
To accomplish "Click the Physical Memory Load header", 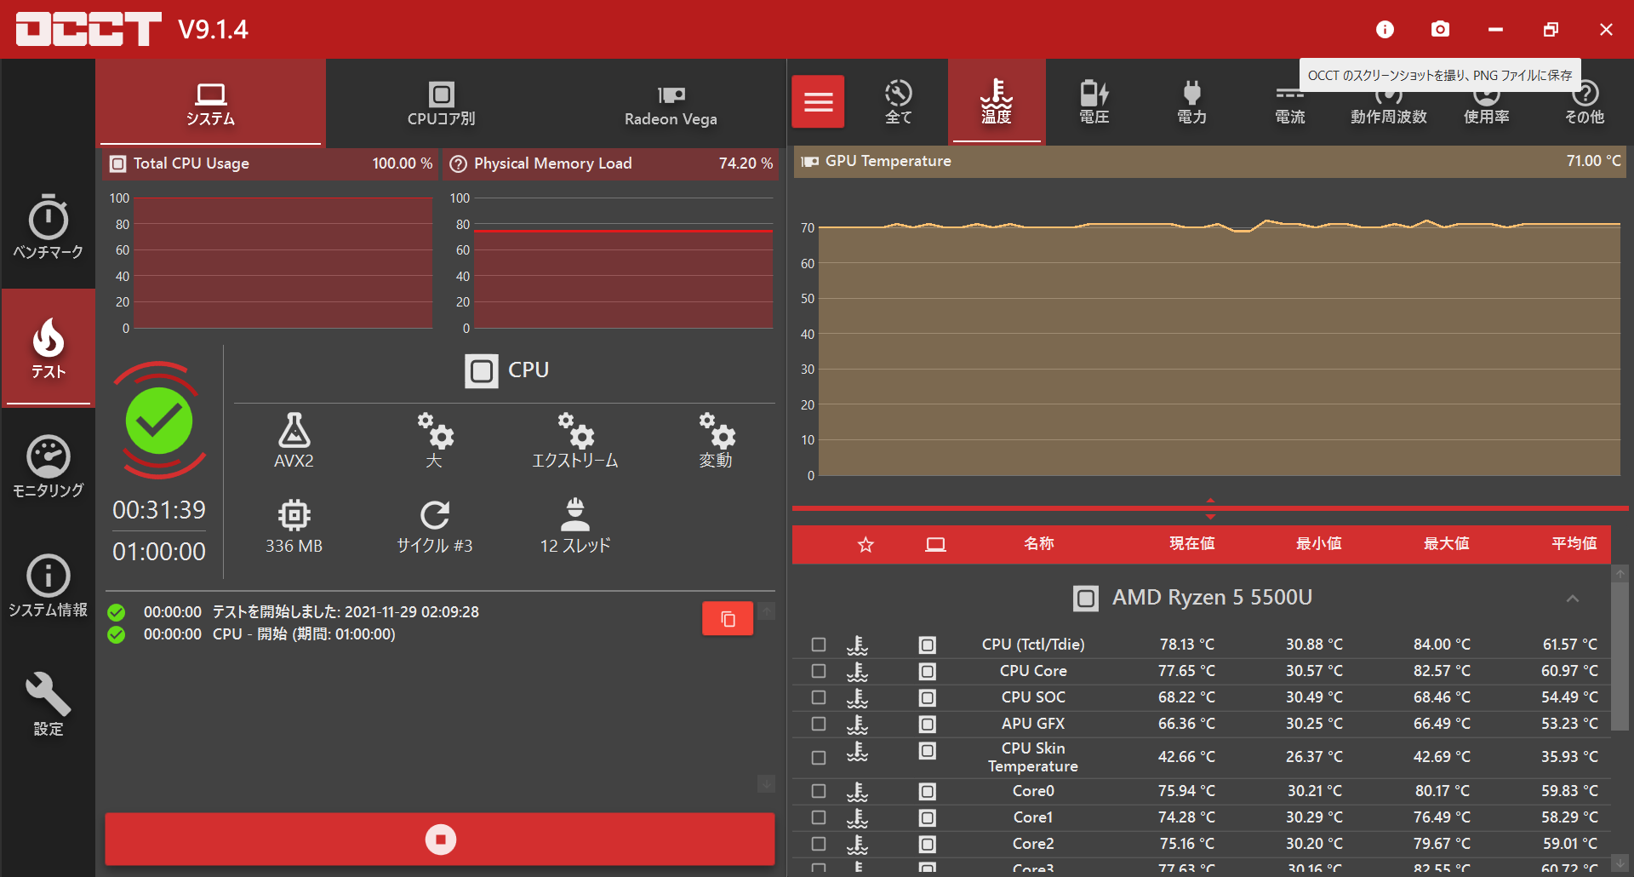I will pyautogui.click(x=611, y=163).
